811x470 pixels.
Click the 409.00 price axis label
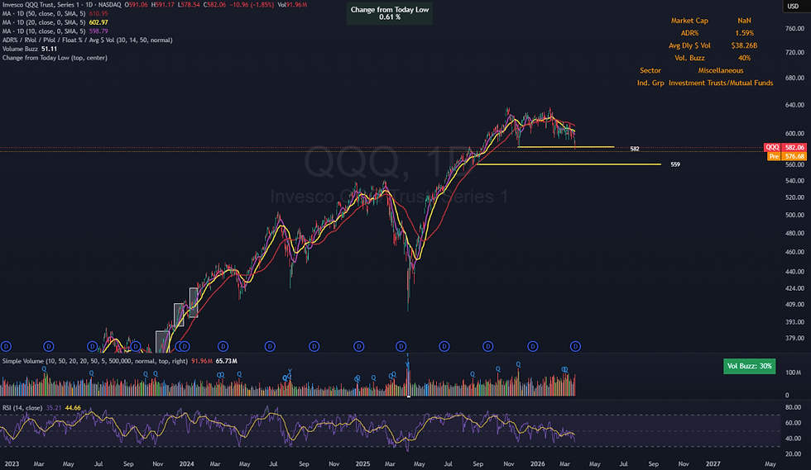pyautogui.click(x=795, y=305)
